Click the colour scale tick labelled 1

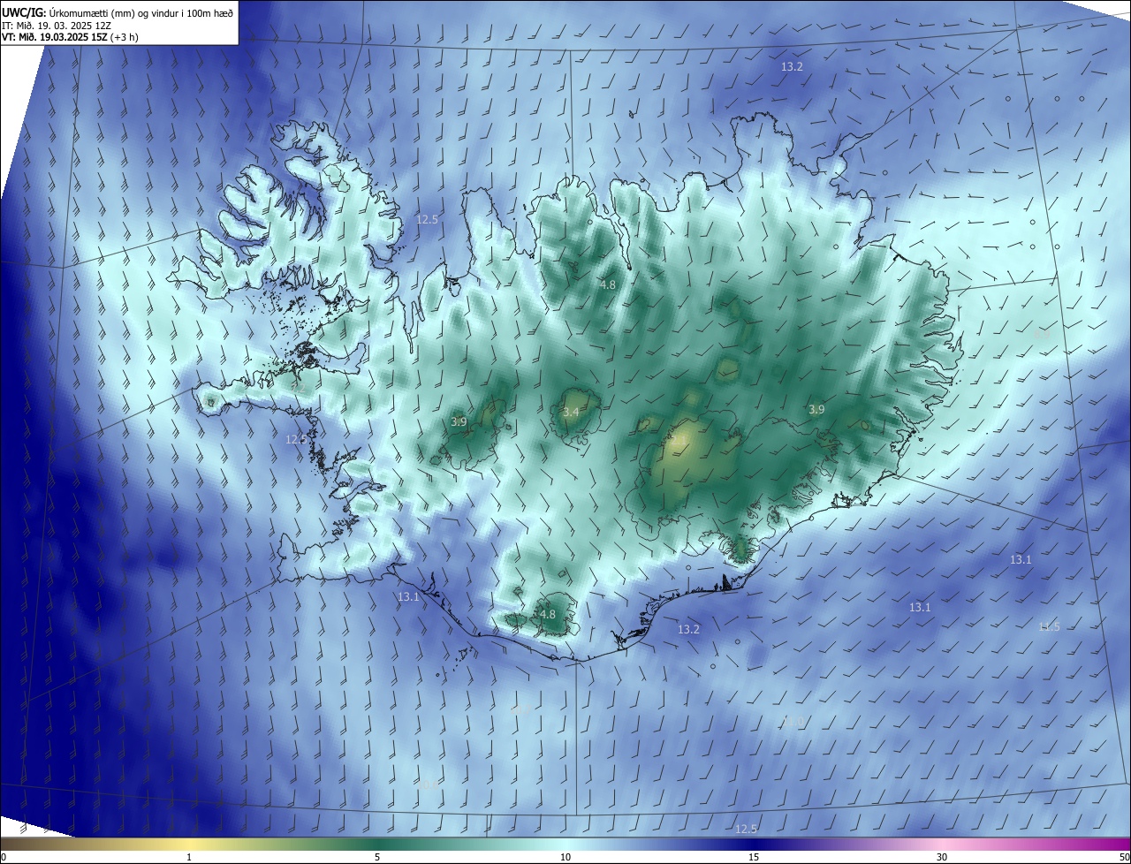(189, 857)
